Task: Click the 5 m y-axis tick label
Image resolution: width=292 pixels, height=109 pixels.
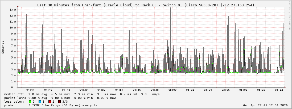Action: [x=14, y=57]
